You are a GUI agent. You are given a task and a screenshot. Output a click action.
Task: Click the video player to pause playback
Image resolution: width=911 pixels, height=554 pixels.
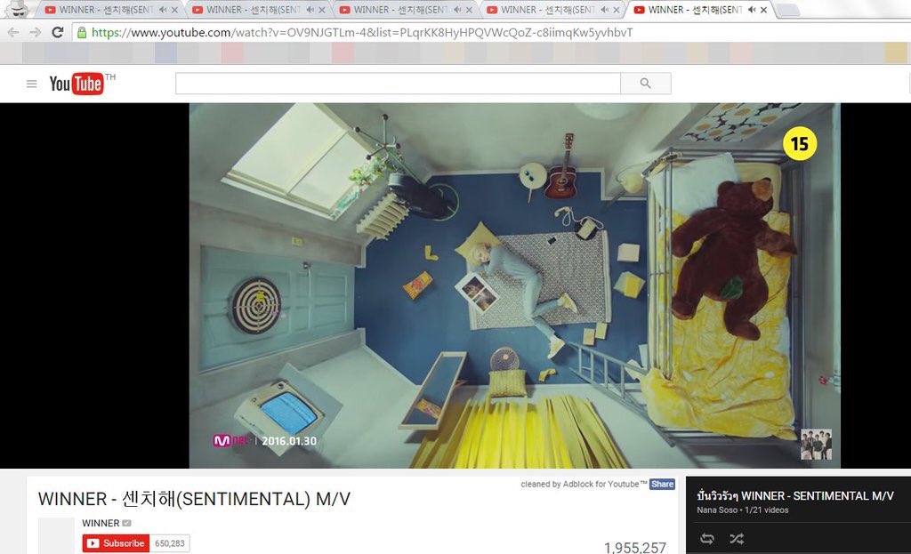pos(514,285)
